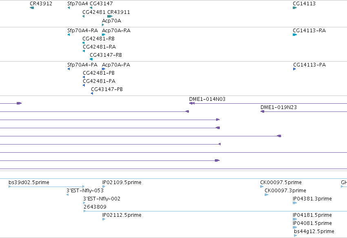Click the CG43147-PB protein arrow glyph
The width and height of the screenshot is (347, 238).
click(92, 93)
